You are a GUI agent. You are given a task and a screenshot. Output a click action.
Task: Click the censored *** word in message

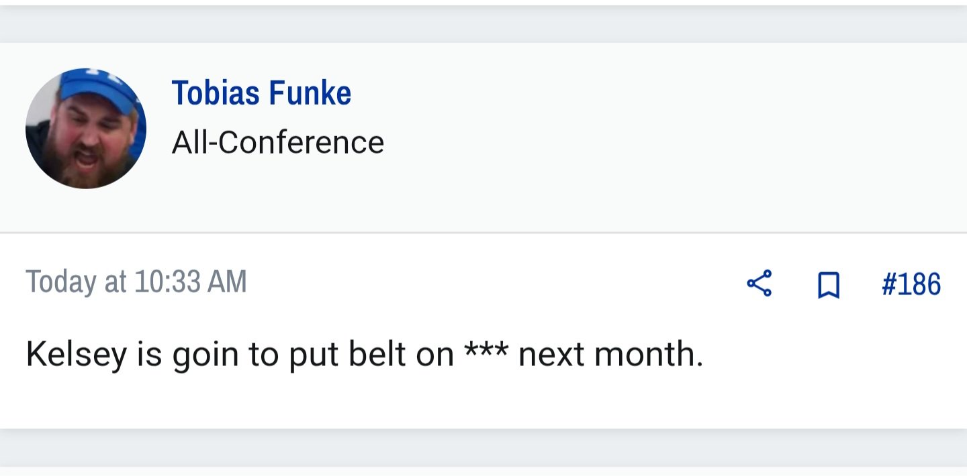(x=488, y=352)
